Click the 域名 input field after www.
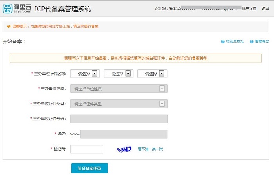The height and width of the screenshot is (175, 274). [x=123, y=134]
